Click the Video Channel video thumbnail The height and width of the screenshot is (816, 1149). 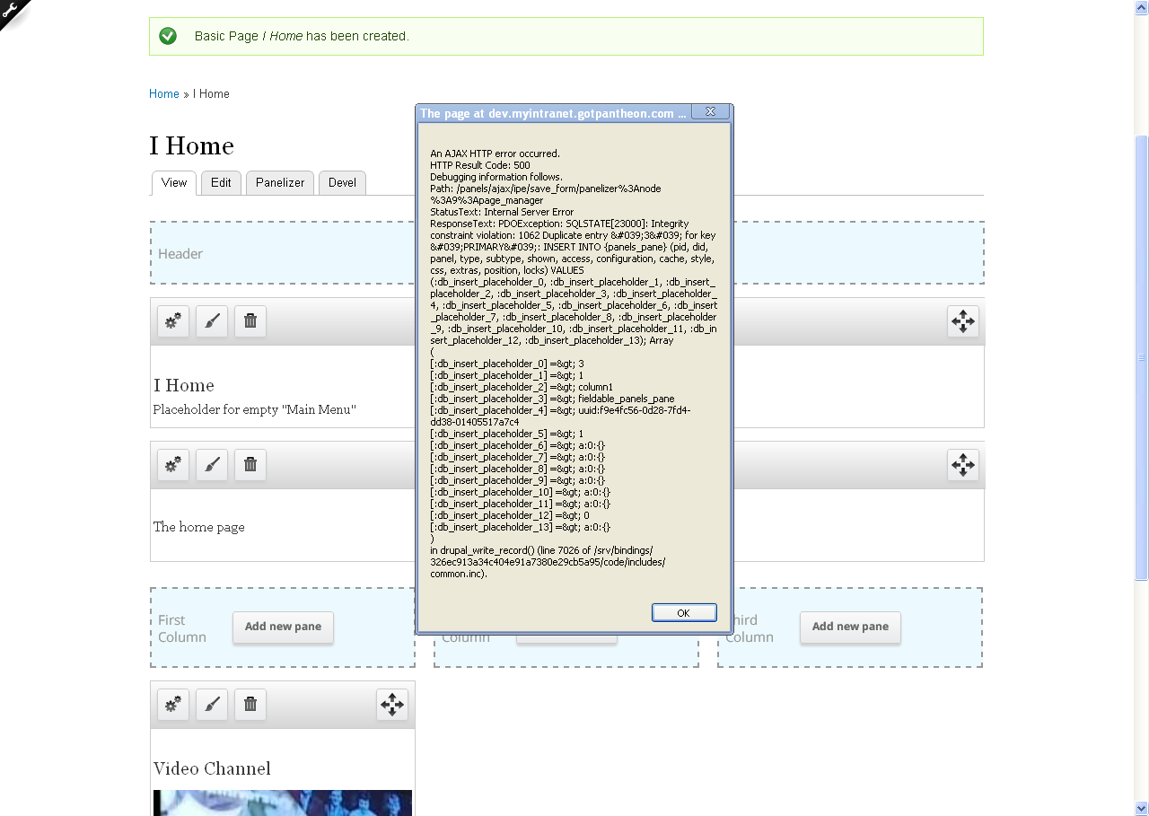(283, 803)
